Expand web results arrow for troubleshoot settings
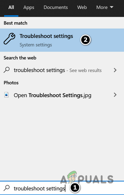 point(115,70)
